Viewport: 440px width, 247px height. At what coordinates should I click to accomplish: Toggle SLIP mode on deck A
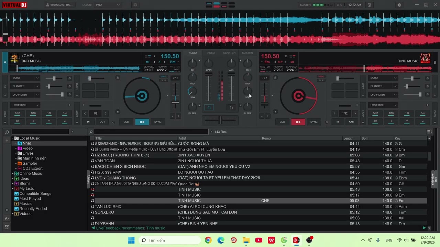coord(164,80)
